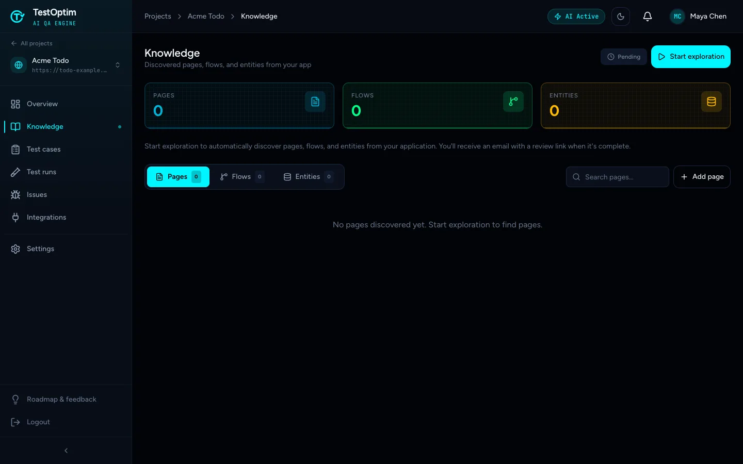Click the "PAGES" stat card label

(164, 95)
